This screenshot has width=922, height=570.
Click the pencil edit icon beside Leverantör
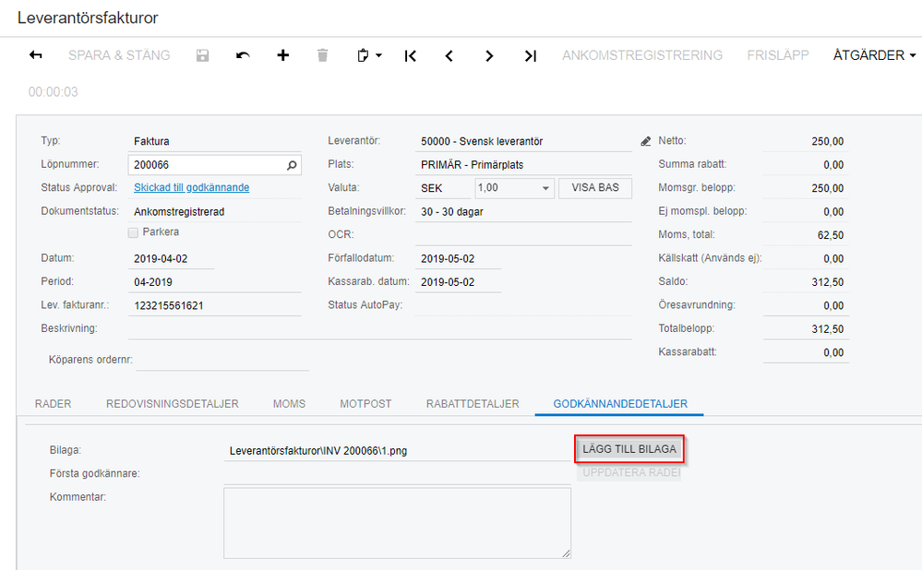click(x=646, y=141)
